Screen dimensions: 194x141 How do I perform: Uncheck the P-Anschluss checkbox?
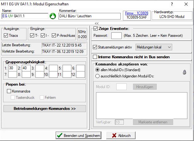(x=54, y=35)
